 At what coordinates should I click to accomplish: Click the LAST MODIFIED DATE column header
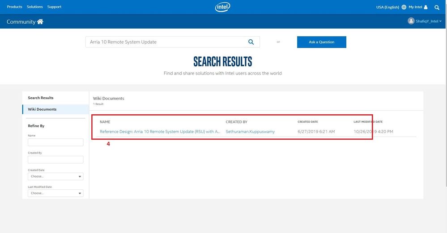pyautogui.click(x=368, y=122)
